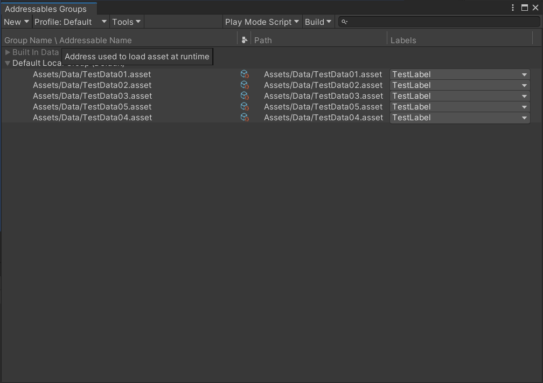Open the Profile: Default dropdown
Screen dimensions: 543x383
tap(71, 22)
